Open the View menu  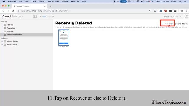(x=33, y=1)
